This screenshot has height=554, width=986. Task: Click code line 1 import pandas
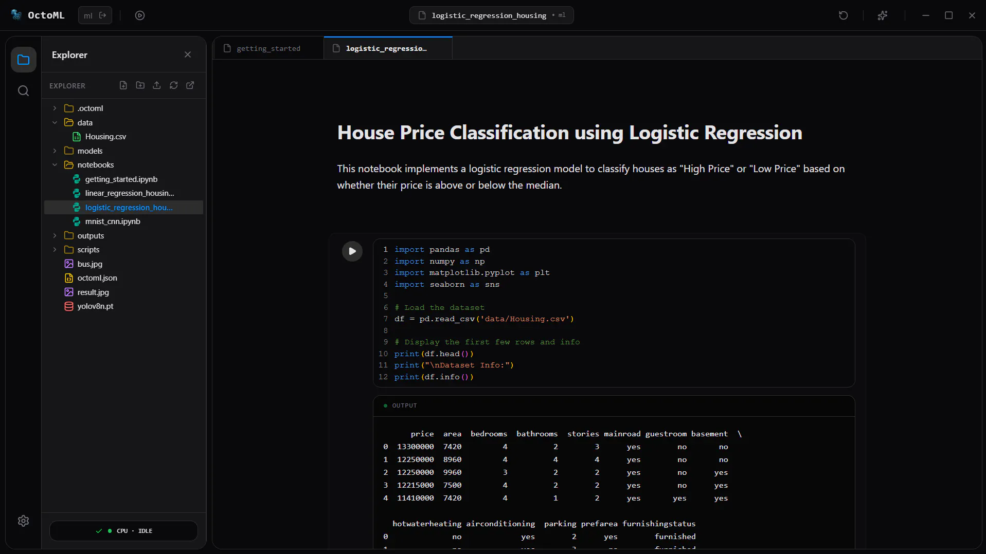click(442, 249)
